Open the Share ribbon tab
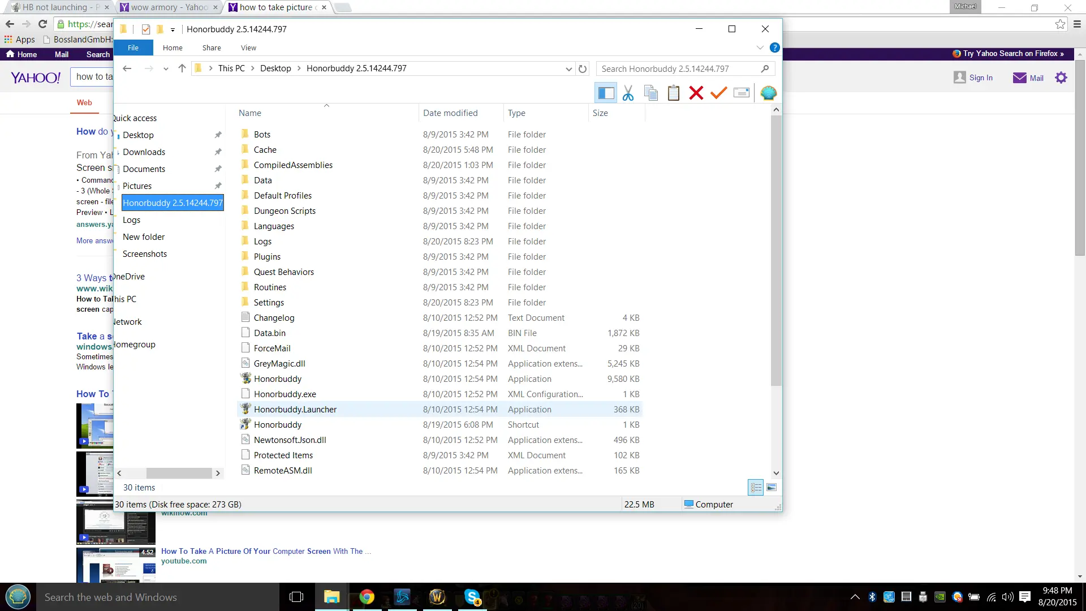 [212, 48]
